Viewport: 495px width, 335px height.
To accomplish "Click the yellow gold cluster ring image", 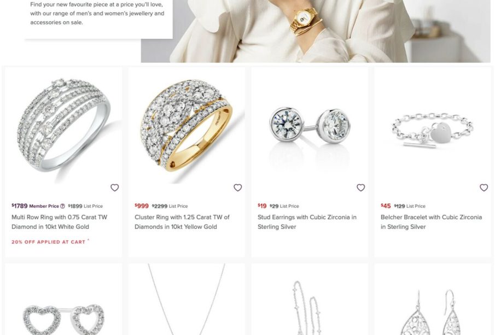I will tap(187, 126).
